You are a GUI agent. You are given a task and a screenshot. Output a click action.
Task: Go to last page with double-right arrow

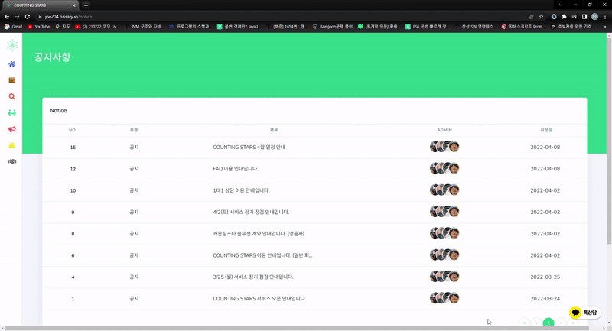[x=572, y=323]
